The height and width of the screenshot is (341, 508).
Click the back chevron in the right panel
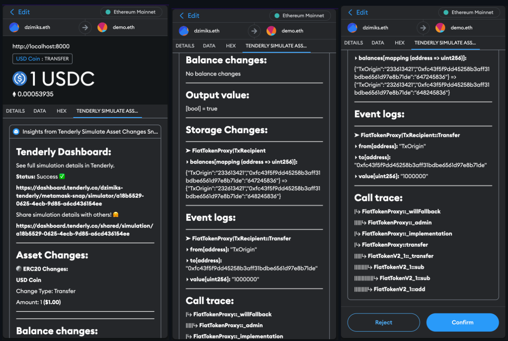click(350, 12)
